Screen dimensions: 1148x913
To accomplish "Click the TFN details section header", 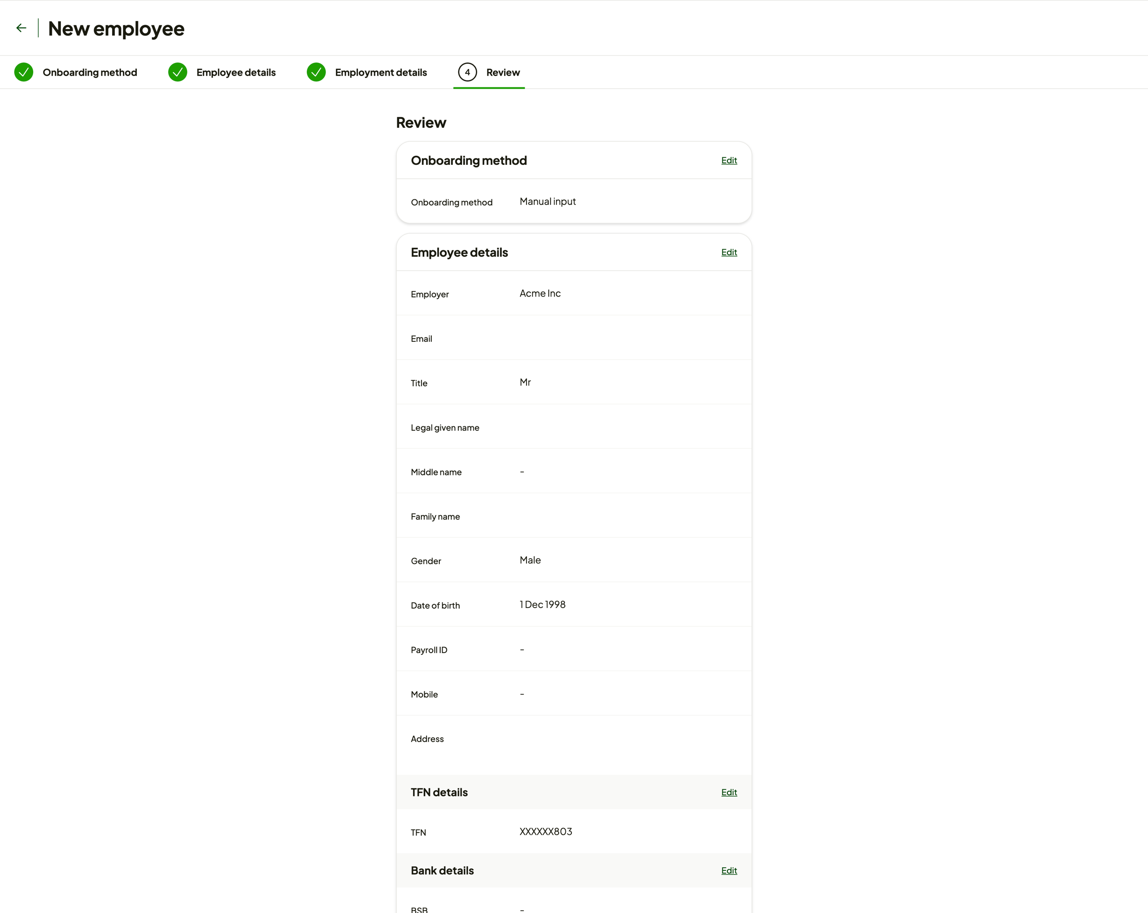I will pyautogui.click(x=439, y=792).
